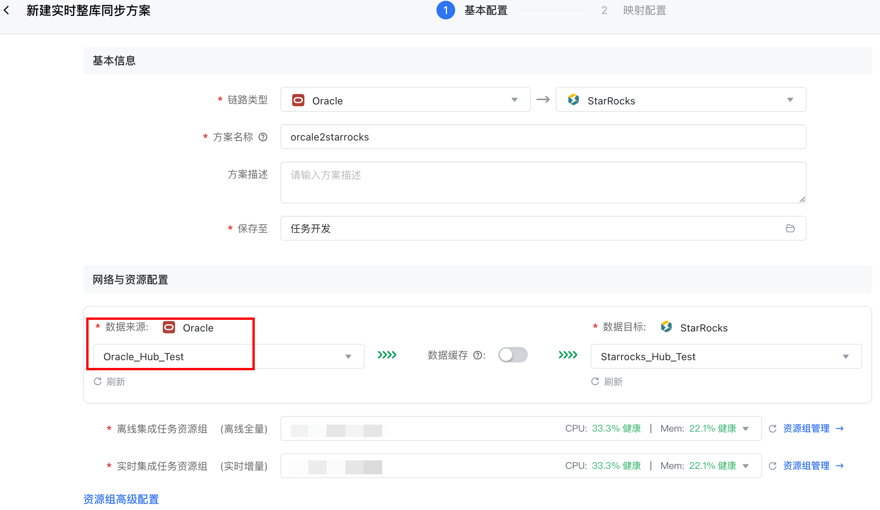This screenshot has height=510, width=880.
Task: Toggle the 数据缓存 switch
Action: click(x=513, y=355)
